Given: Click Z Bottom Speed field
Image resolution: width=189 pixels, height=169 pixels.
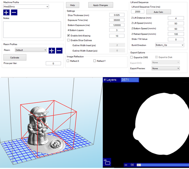Looking at the screenshot, I should tap(176, 29).
